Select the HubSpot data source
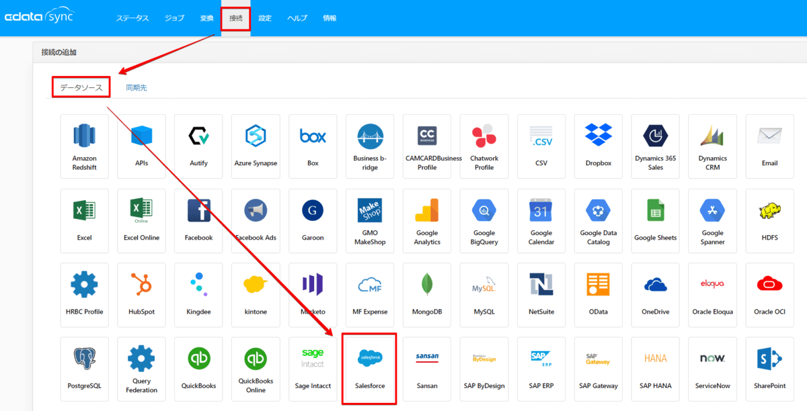 point(142,295)
